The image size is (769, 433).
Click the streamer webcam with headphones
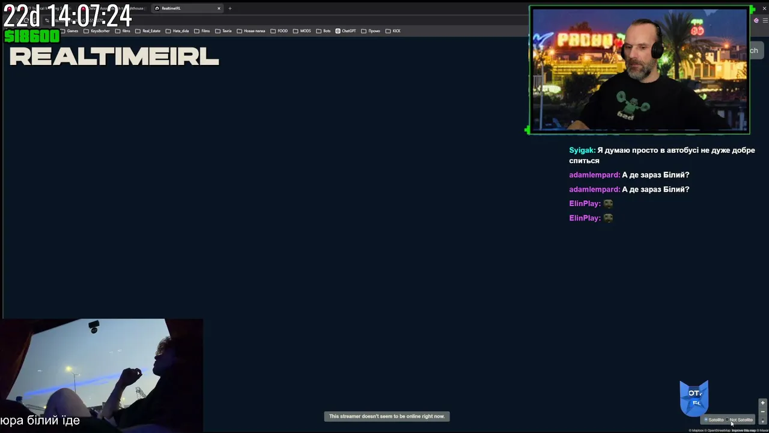point(639,70)
